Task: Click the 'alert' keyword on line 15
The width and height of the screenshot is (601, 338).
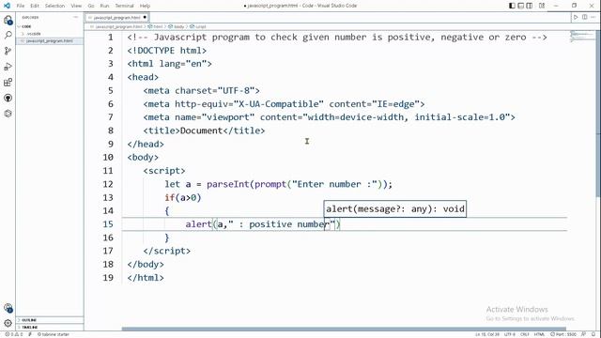Action: (x=198, y=224)
